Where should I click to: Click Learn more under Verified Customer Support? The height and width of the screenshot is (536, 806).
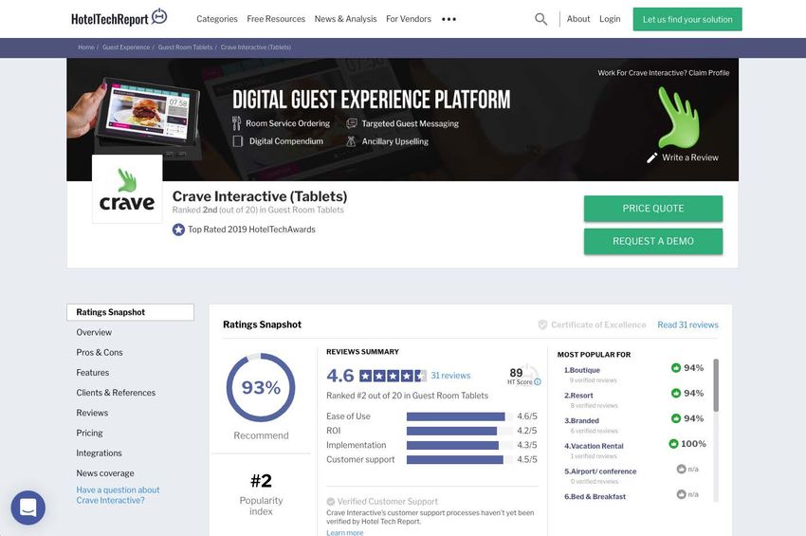click(x=344, y=532)
